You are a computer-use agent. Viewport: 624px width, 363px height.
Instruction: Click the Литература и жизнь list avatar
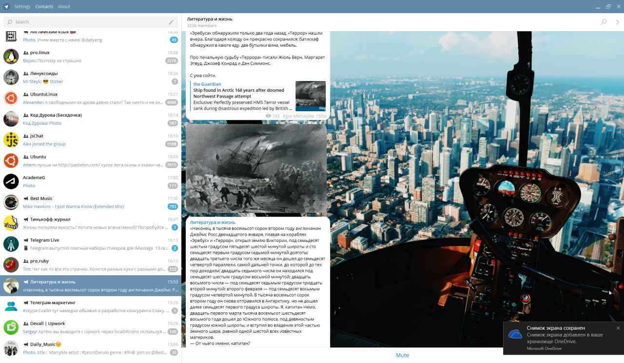tap(11, 286)
